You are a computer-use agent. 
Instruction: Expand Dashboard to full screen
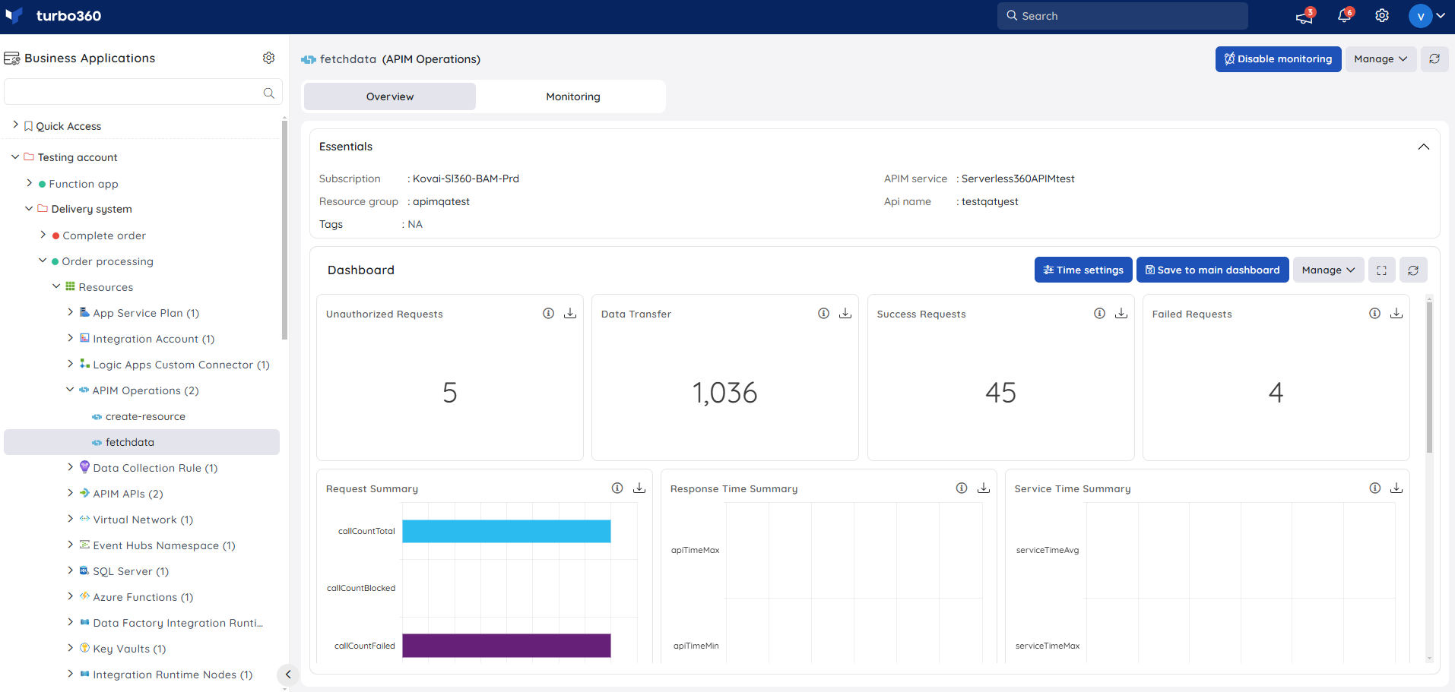pos(1382,270)
